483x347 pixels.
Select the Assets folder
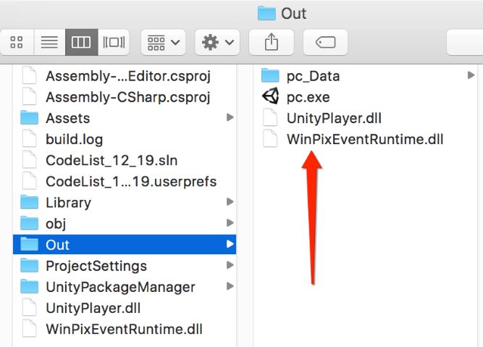[67, 118]
